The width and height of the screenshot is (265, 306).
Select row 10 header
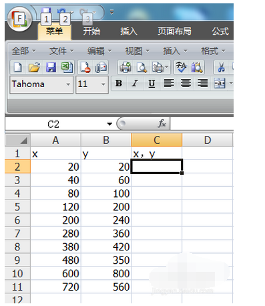pyautogui.click(x=17, y=273)
